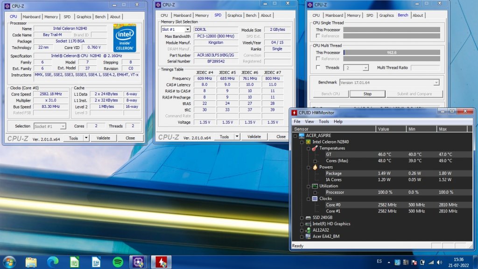Toggle the Reference checkbox under CPU Multi Thread
Image resolution: width=478 pixels, height=269 pixels.
coord(318,58)
